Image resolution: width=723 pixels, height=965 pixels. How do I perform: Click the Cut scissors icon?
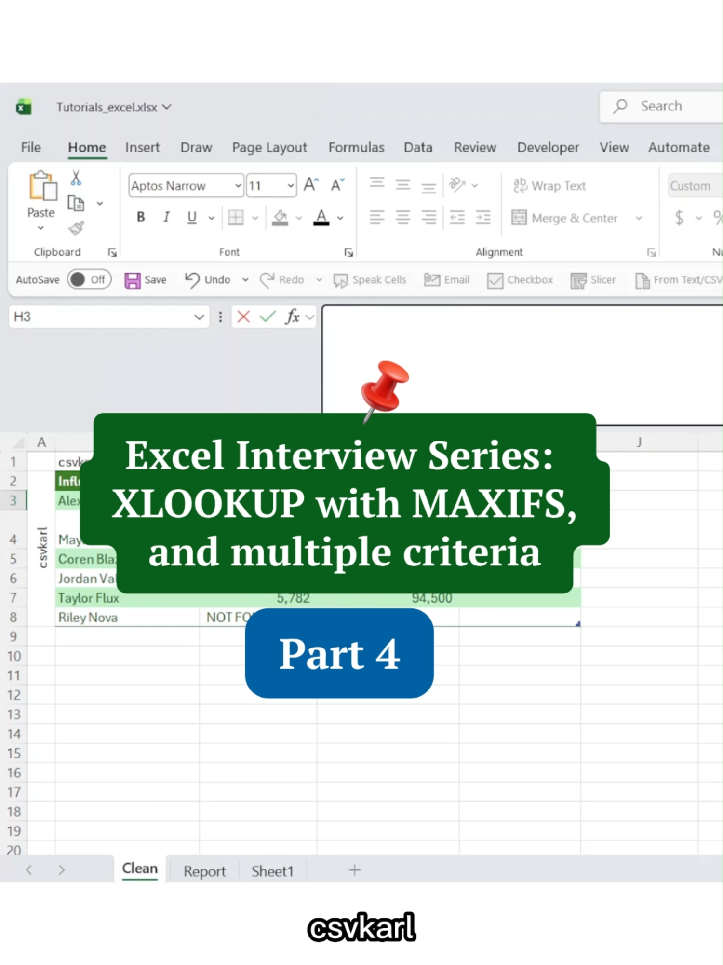click(76, 178)
